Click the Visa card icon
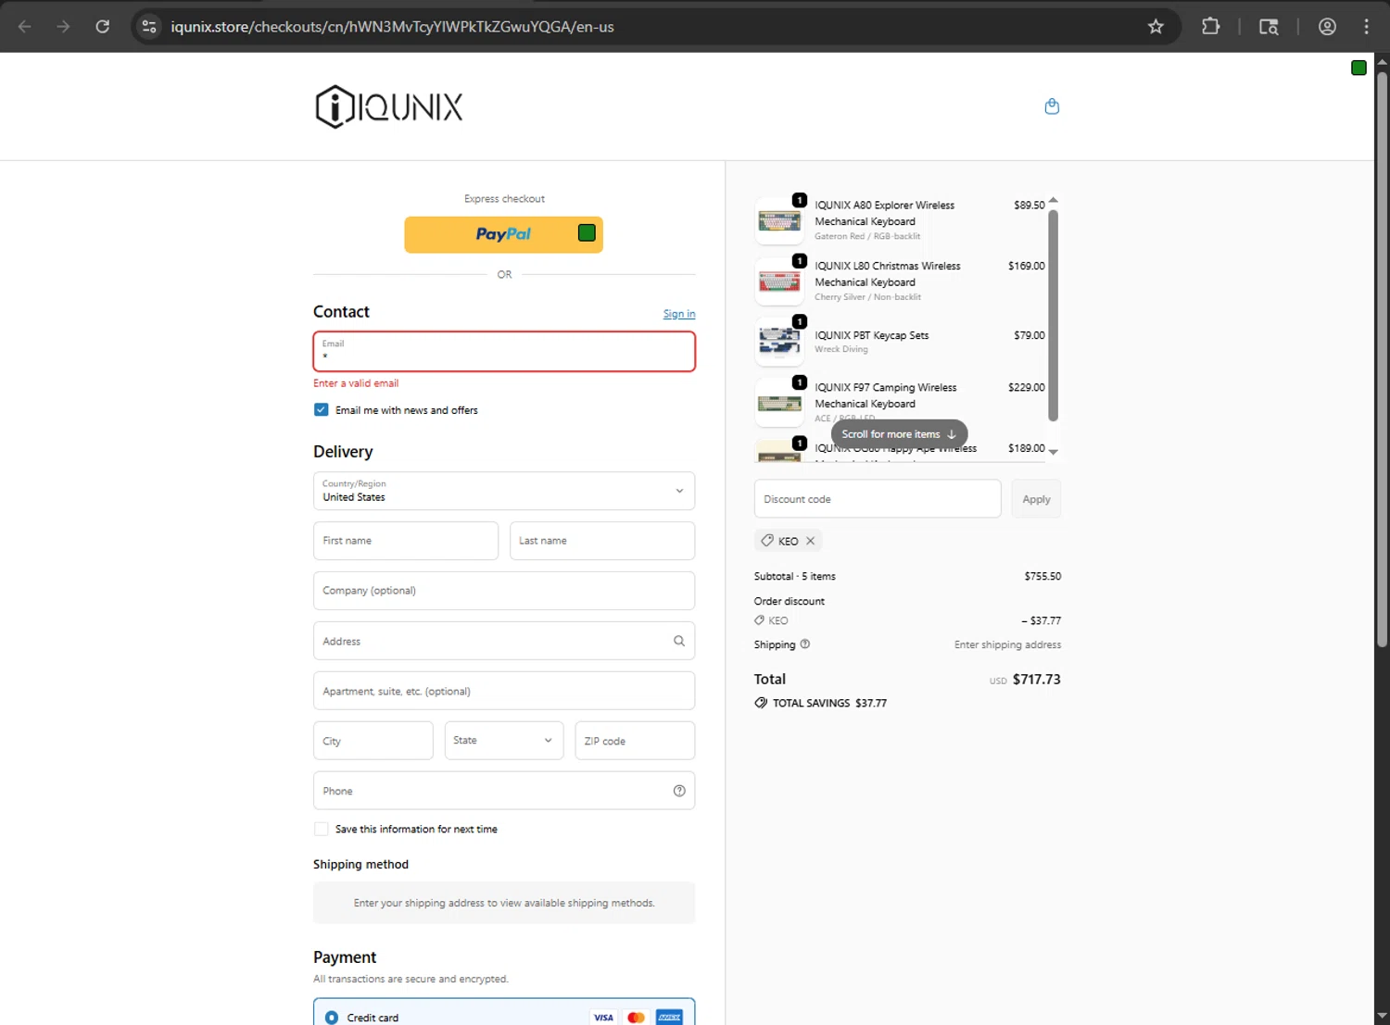Image resolution: width=1390 pixels, height=1025 pixels. 603,1017
